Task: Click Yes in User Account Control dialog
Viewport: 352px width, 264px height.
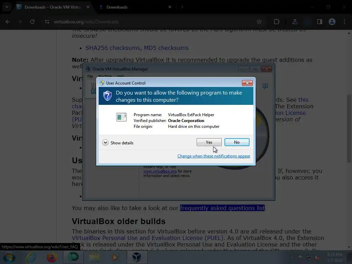Action: point(209,142)
